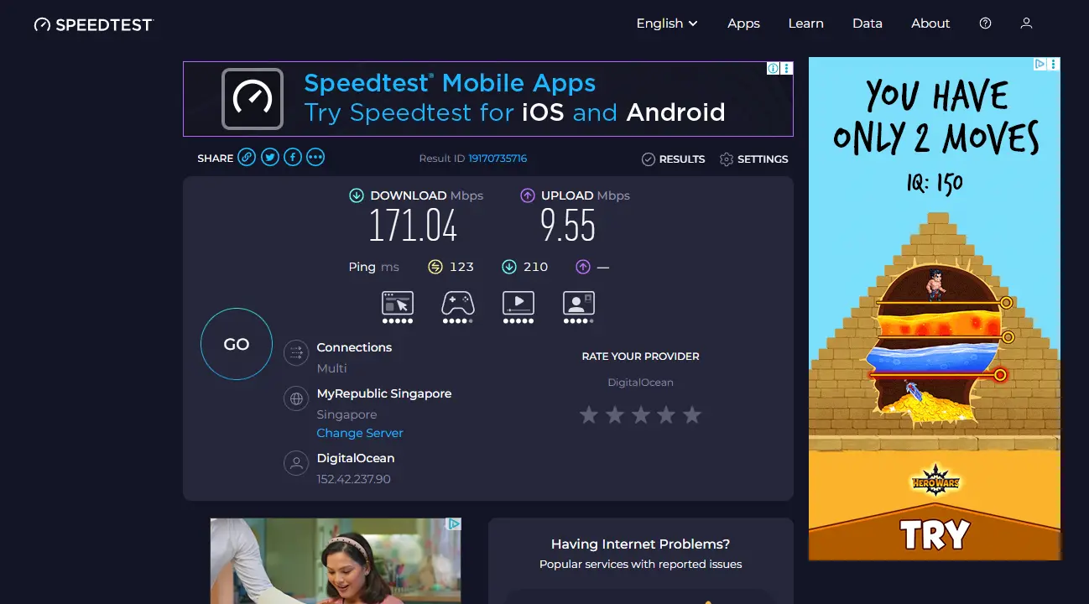Image resolution: width=1089 pixels, height=604 pixels.
Task: Click the Change Server link
Action: 360,433
